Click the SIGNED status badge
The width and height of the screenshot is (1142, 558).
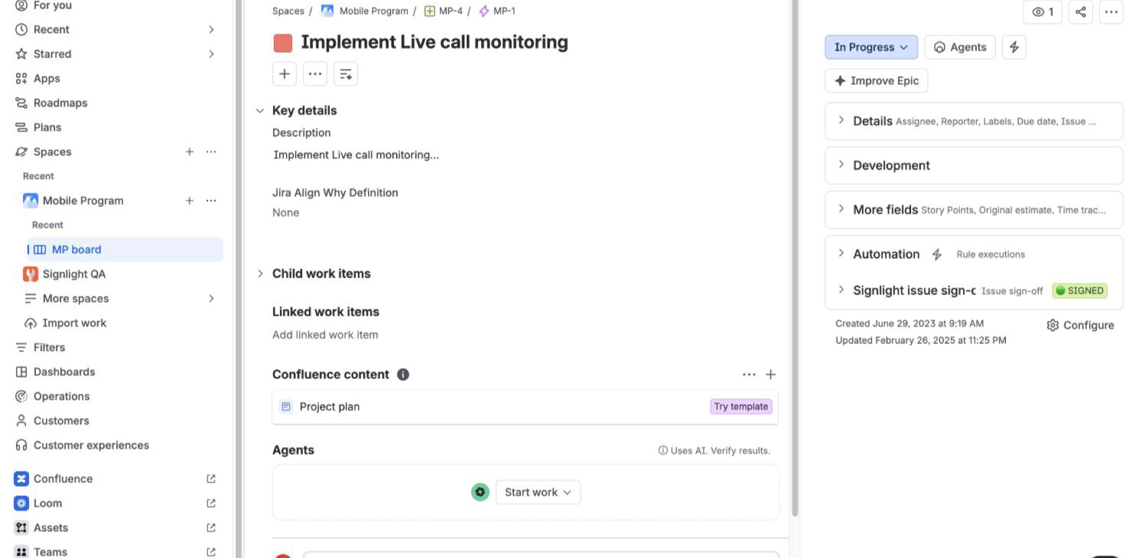(x=1080, y=291)
